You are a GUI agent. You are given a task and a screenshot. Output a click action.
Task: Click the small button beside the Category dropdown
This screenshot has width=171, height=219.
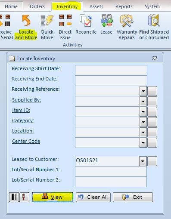click(x=152, y=122)
